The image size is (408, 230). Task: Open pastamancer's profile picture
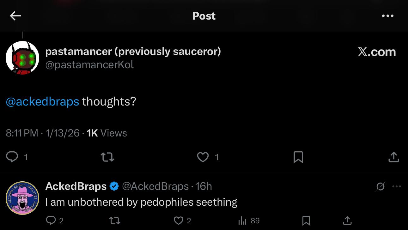click(22, 58)
